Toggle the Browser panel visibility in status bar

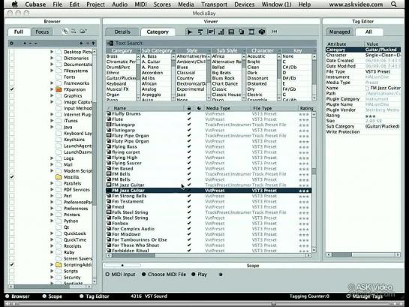click(17, 296)
